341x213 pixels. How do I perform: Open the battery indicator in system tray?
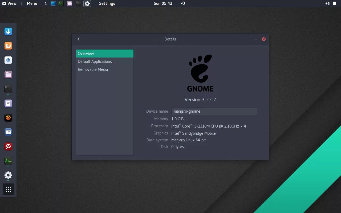pyautogui.click(x=335, y=3)
